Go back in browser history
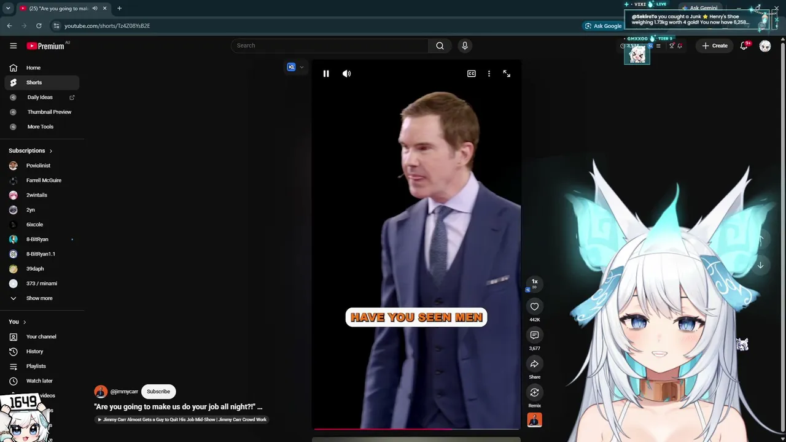 [9, 26]
